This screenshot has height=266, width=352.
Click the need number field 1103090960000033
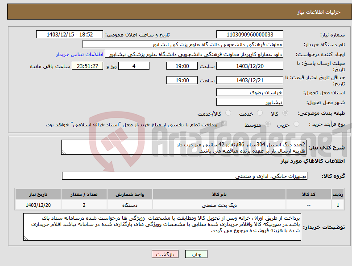[x=250, y=35]
